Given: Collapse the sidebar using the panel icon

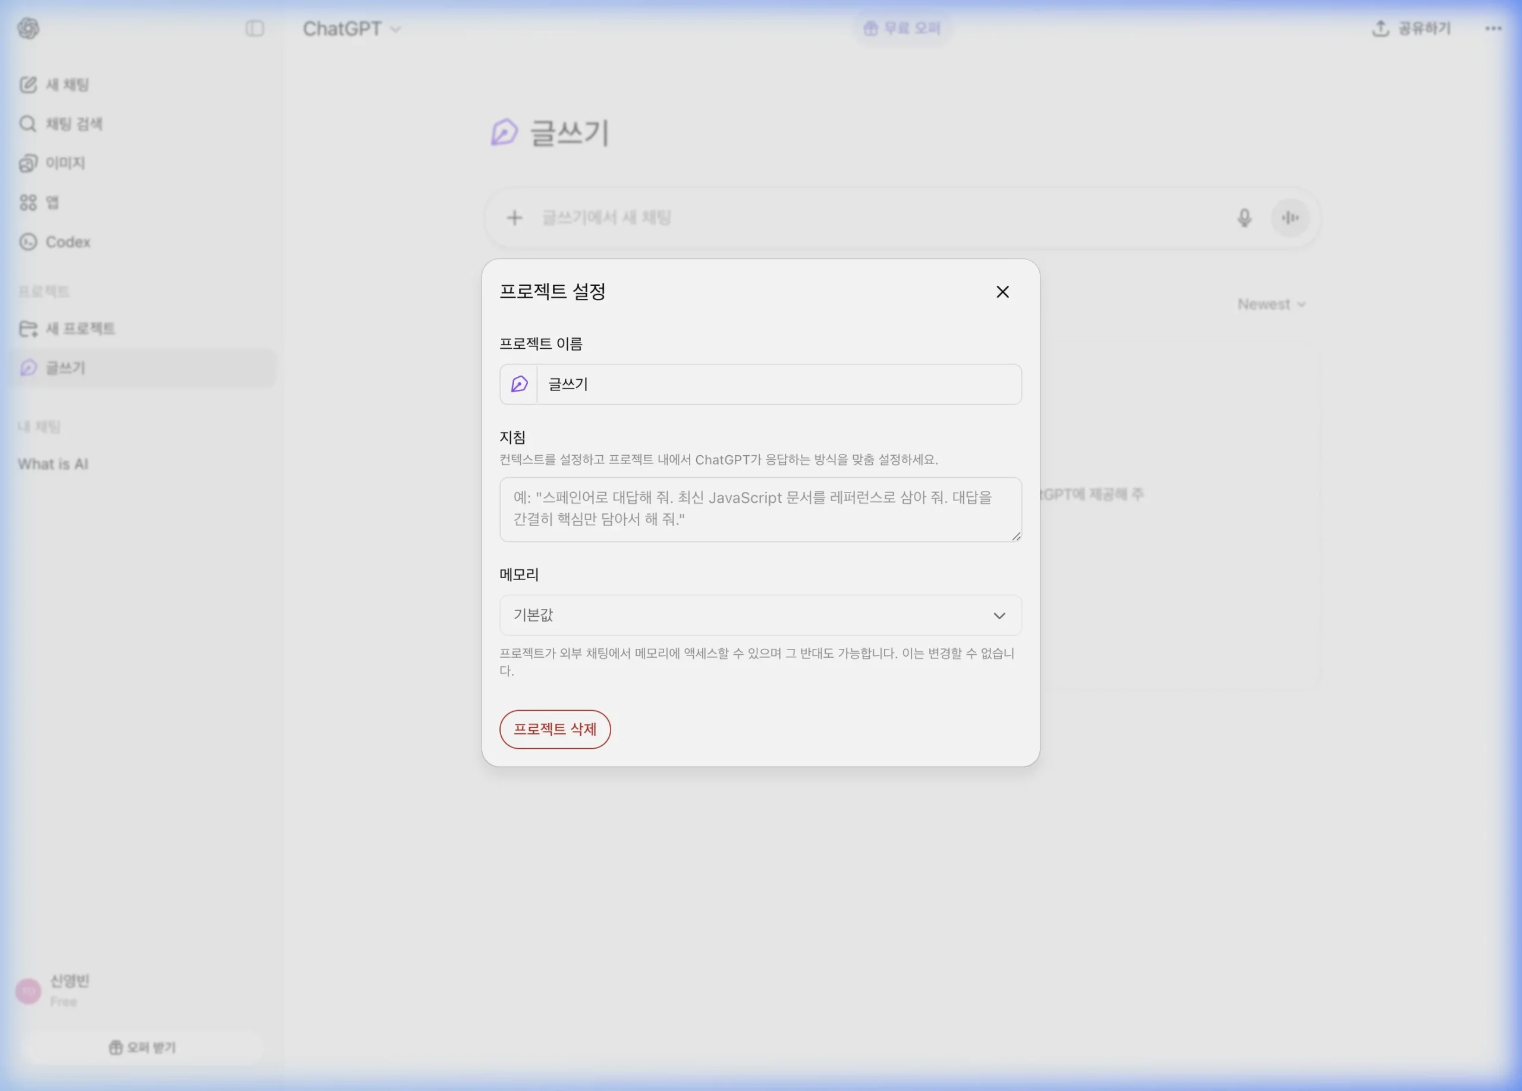Looking at the screenshot, I should (254, 29).
